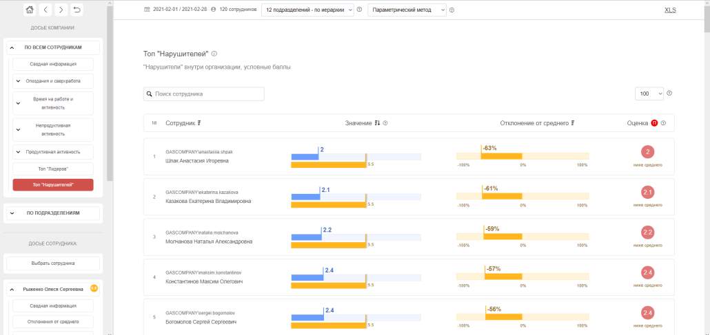
Task: Click the red badge next to Оценка
Action: click(654, 123)
